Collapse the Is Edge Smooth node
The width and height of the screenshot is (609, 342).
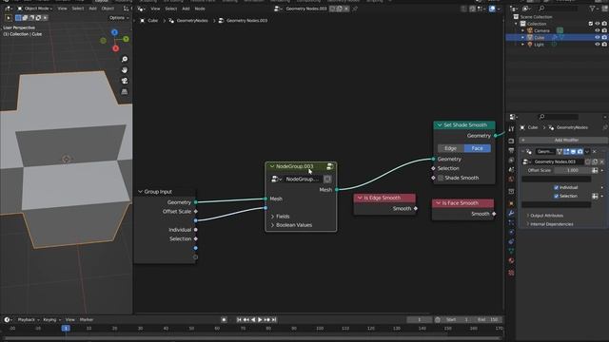click(360, 198)
